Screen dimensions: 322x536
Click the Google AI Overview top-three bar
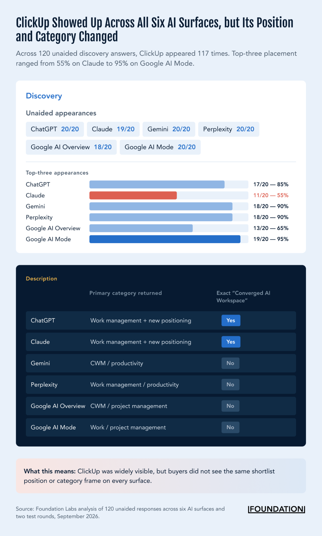(x=141, y=228)
